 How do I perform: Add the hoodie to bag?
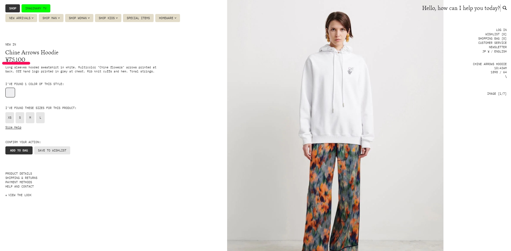point(19,150)
